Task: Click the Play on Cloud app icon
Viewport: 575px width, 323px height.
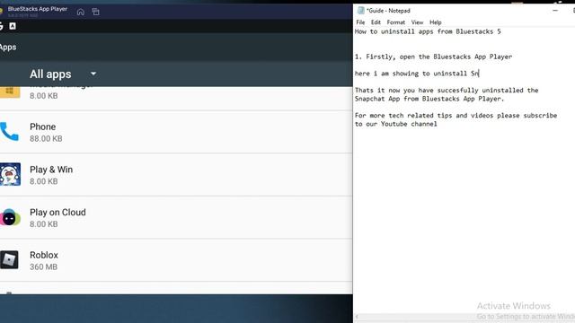Action: click(x=10, y=217)
